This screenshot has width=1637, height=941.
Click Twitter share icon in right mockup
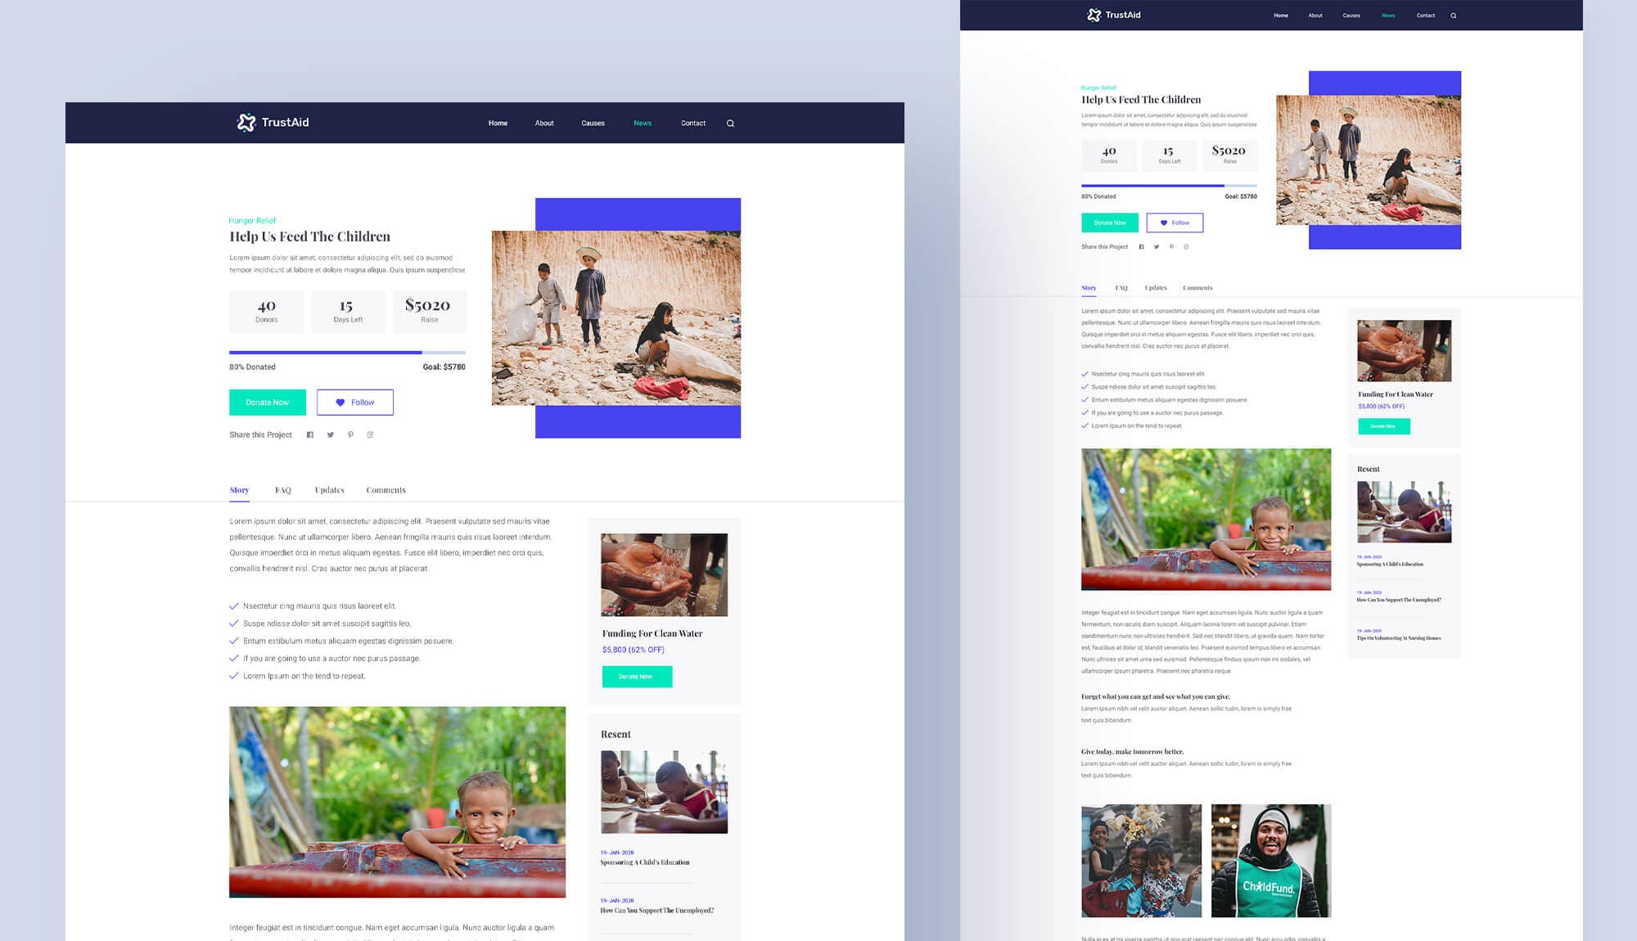pyautogui.click(x=1157, y=247)
